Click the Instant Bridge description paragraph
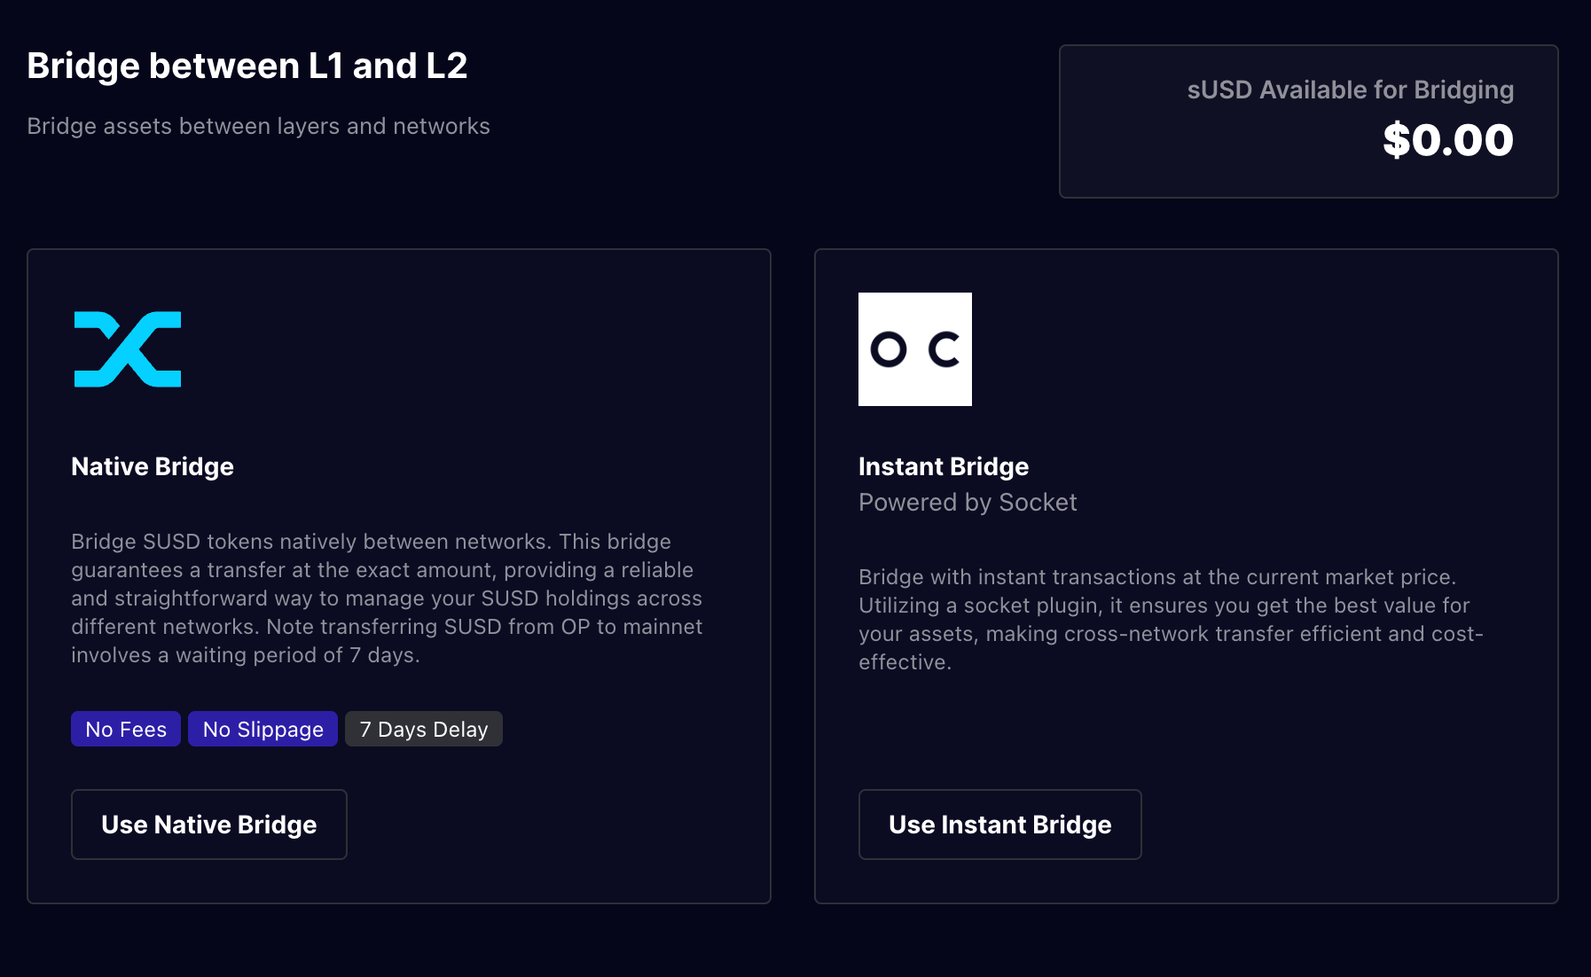 point(1171,619)
